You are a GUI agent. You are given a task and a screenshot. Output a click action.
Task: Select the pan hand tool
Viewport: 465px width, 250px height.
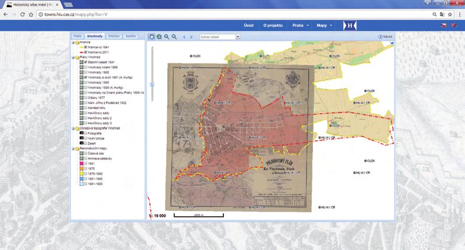pyautogui.click(x=152, y=37)
